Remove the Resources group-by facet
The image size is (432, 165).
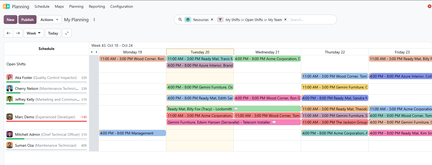coord(212,20)
